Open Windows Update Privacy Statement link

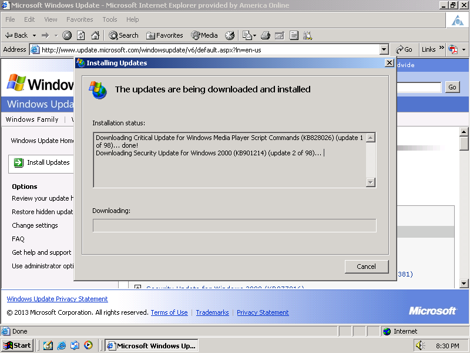[57, 299]
